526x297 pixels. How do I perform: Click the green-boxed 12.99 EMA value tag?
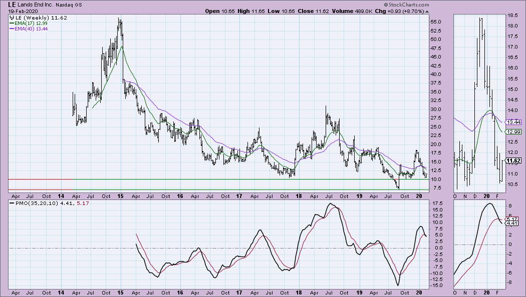click(x=513, y=132)
